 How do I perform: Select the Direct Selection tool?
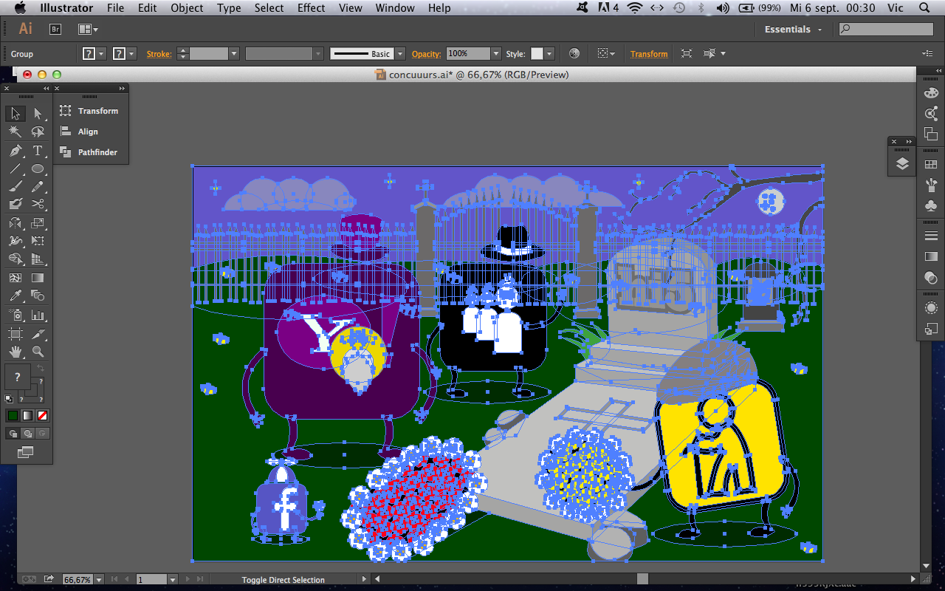(x=38, y=113)
